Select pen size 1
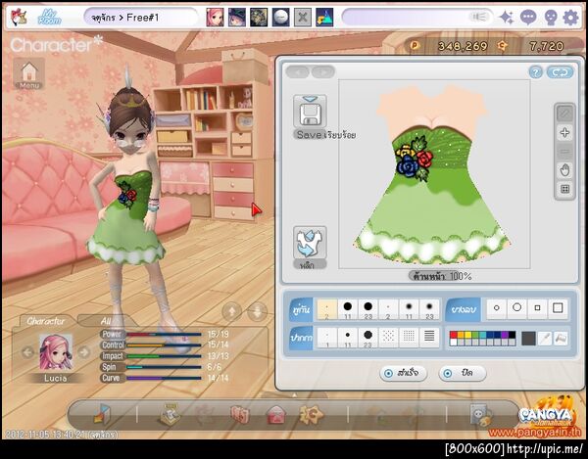The width and height of the screenshot is (588, 459). click(327, 338)
